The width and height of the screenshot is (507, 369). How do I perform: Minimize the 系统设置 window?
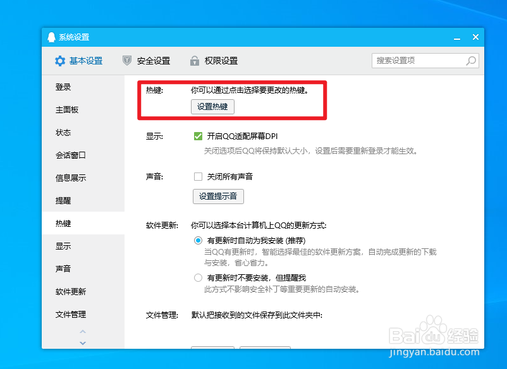click(x=457, y=37)
